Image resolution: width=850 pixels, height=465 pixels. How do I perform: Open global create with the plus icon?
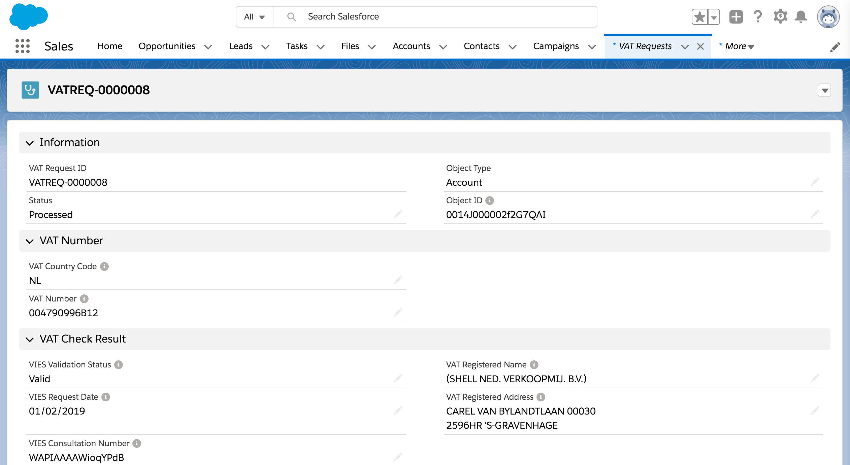click(735, 16)
